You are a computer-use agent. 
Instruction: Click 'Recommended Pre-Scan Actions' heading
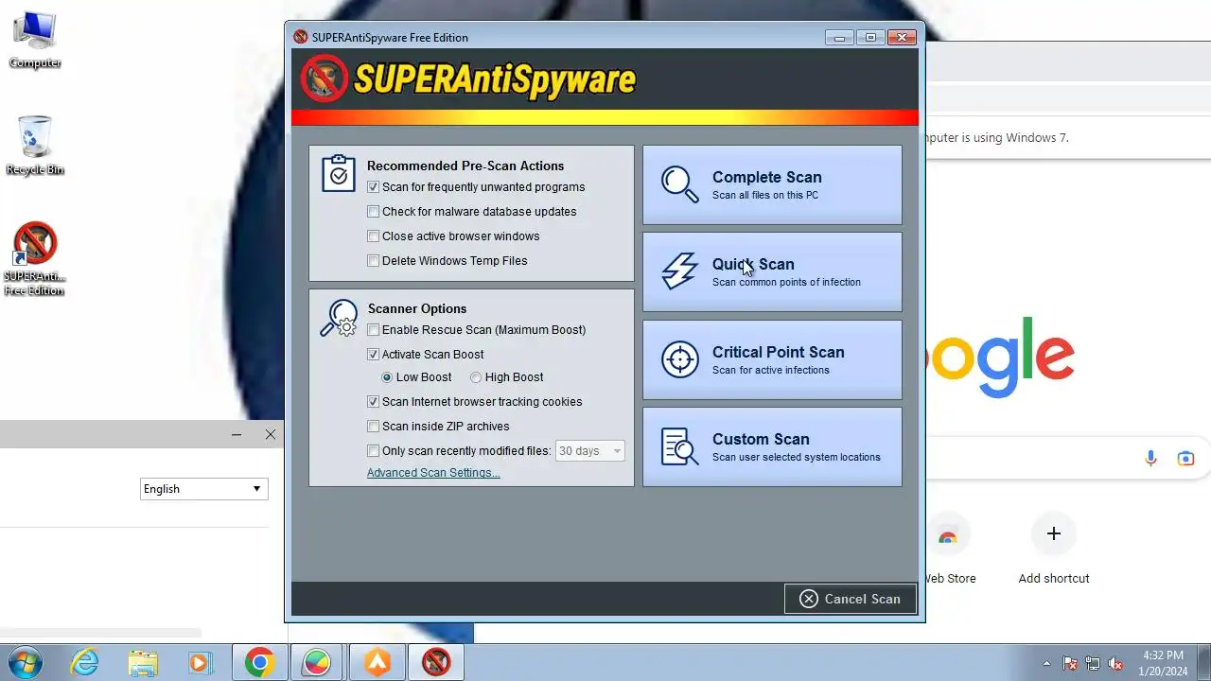click(x=465, y=166)
